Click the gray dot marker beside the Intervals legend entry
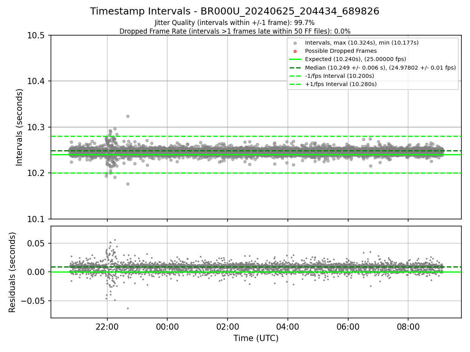The height and width of the screenshot is (352, 470). pos(295,43)
